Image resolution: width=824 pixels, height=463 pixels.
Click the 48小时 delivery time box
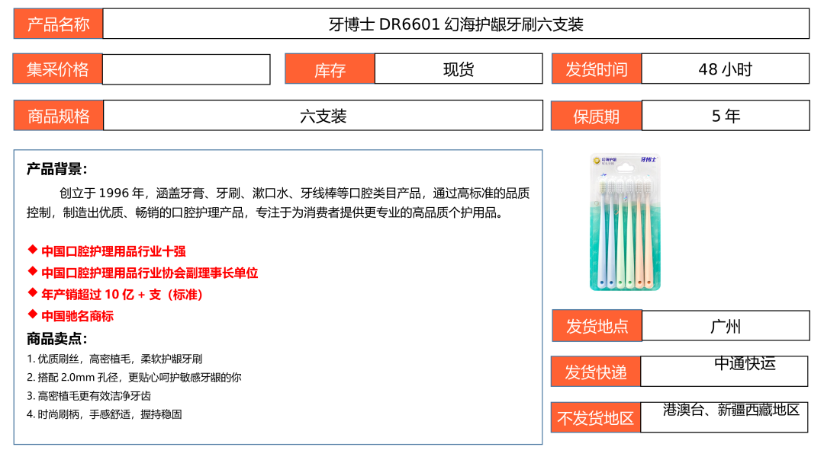pyautogui.click(x=725, y=69)
